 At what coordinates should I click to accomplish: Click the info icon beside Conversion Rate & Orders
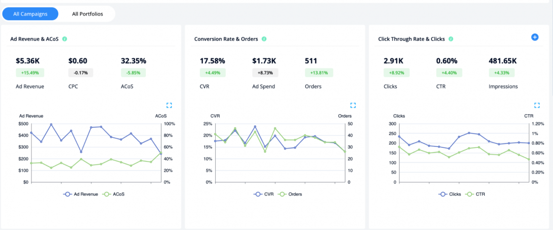coord(264,39)
